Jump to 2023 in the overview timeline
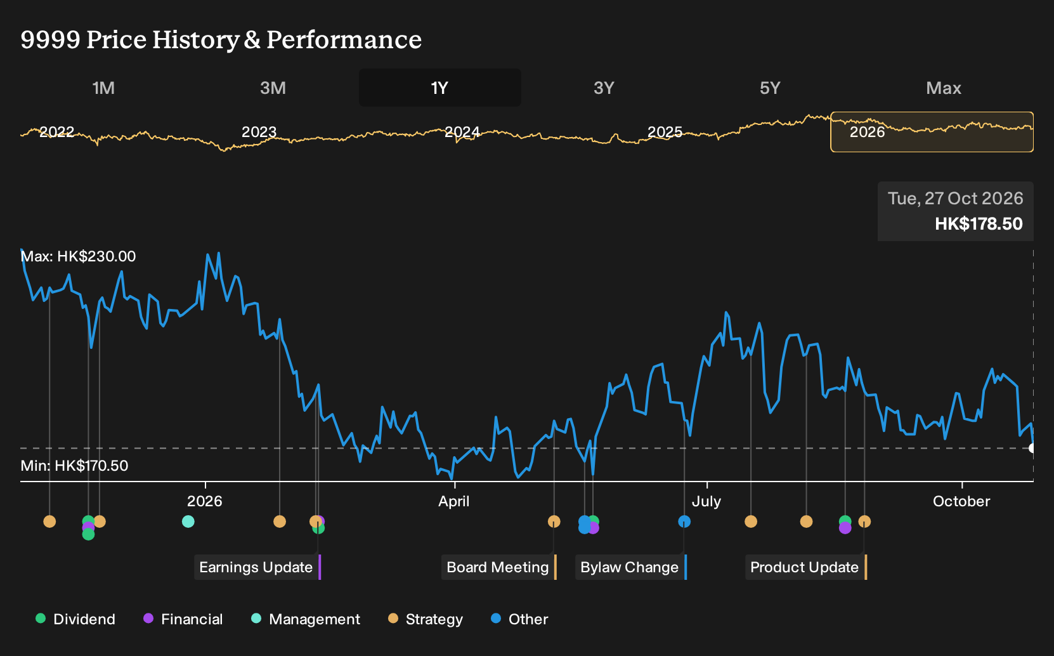Viewport: 1054px width, 656px height. pos(259,132)
